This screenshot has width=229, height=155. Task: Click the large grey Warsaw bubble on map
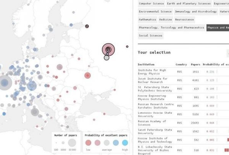point(60,67)
